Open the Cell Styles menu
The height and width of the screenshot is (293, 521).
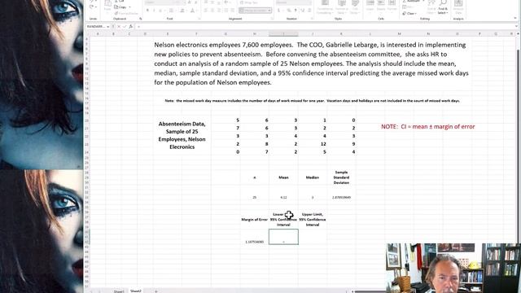coord(355,7)
